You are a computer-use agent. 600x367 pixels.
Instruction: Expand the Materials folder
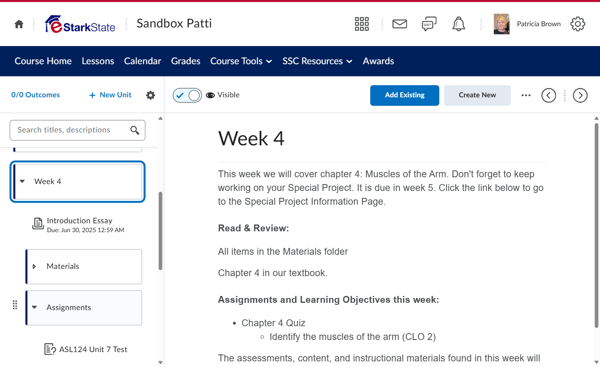(x=34, y=266)
